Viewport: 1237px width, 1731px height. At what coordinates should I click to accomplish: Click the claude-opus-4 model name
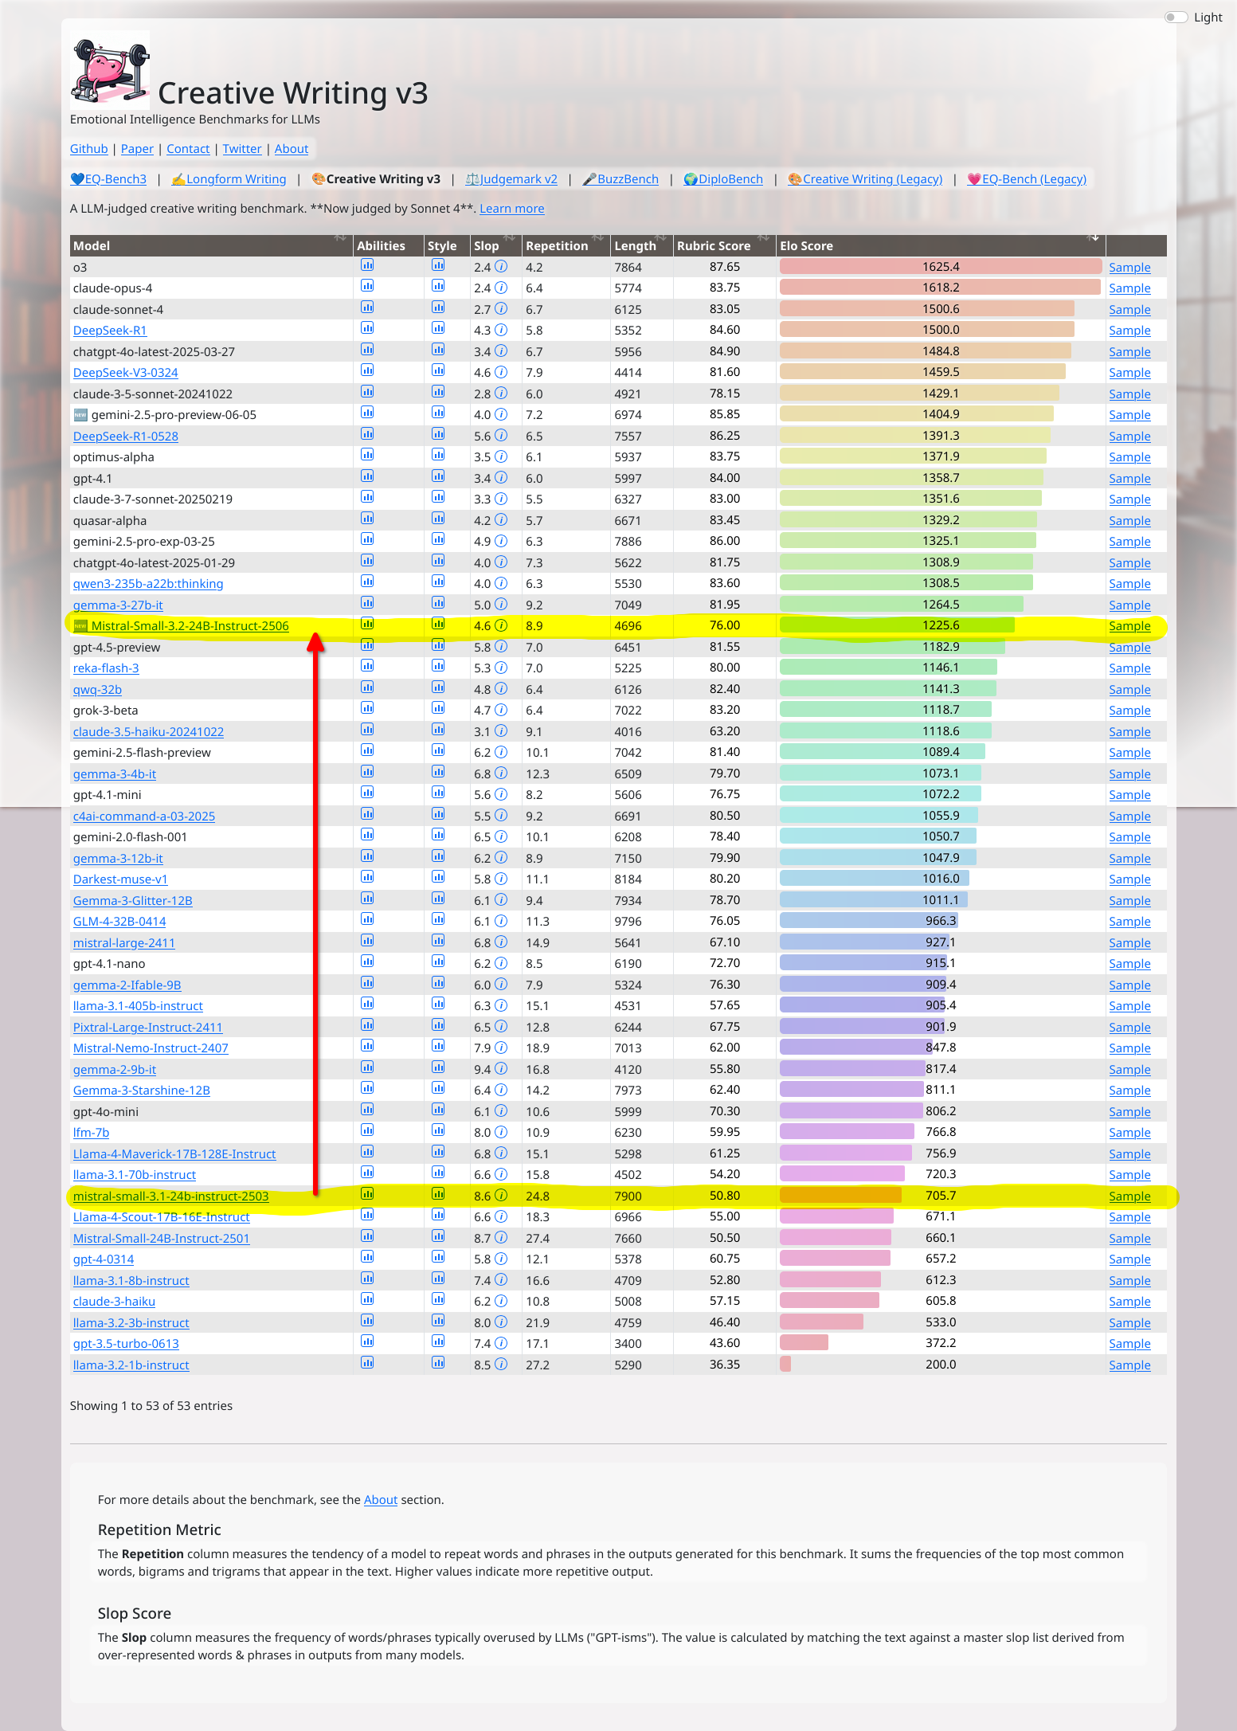coord(112,288)
